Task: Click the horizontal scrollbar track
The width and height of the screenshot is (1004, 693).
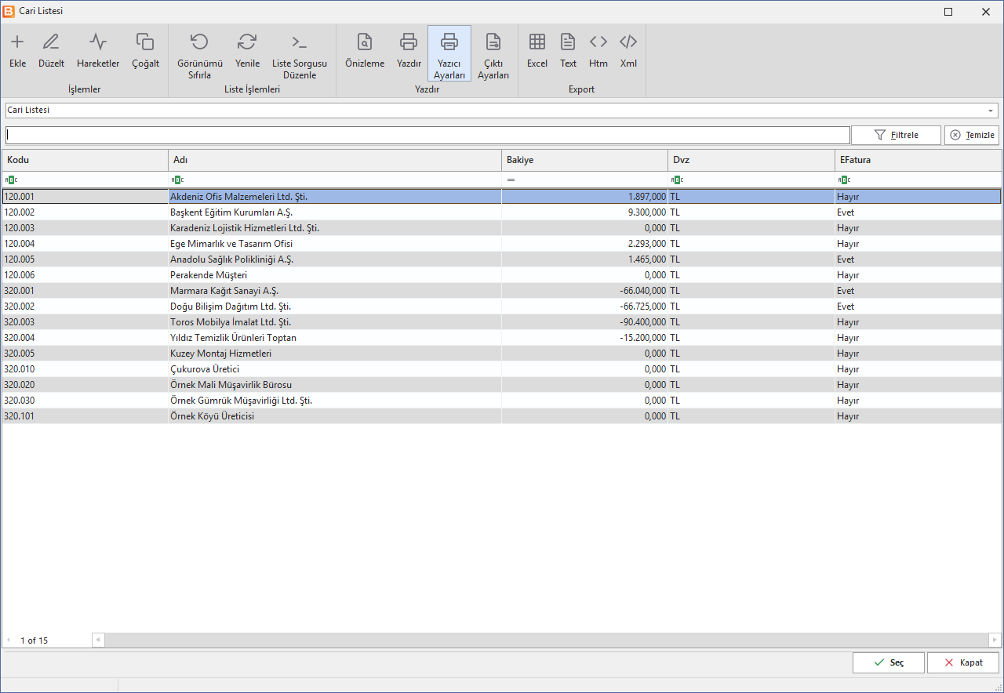Action: (x=547, y=640)
